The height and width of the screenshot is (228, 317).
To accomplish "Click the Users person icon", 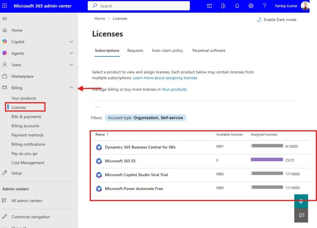I will 5,65.
